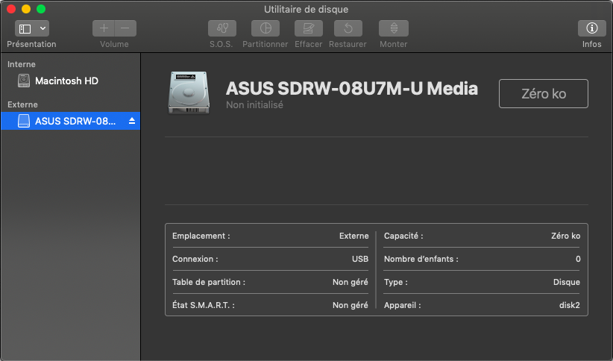Click the Effacer erase icon
Image resolution: width=613 pixels, height=361 pixels.
308,28
